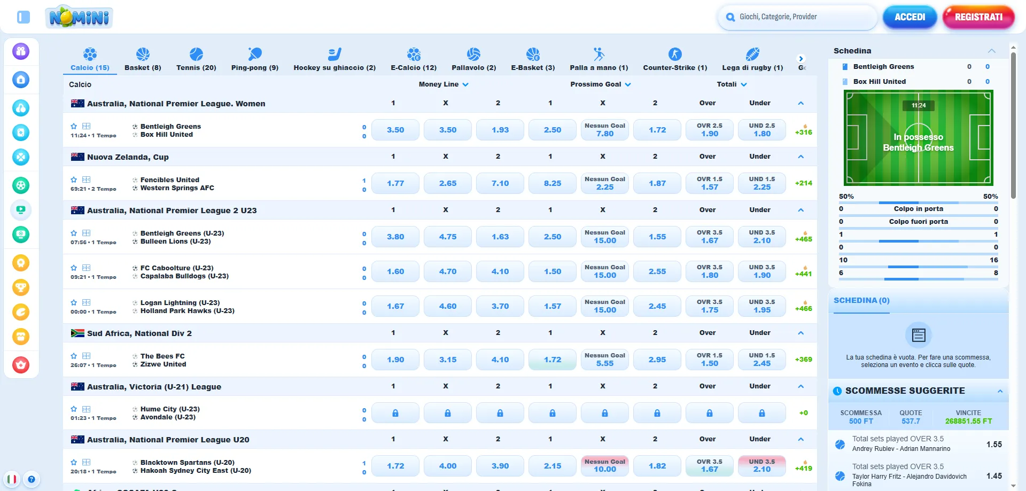Open the yellow trophy tournaments sidebar icon
The width and height of the screenshot is (1026, 491).
click(x=21, y=287)
